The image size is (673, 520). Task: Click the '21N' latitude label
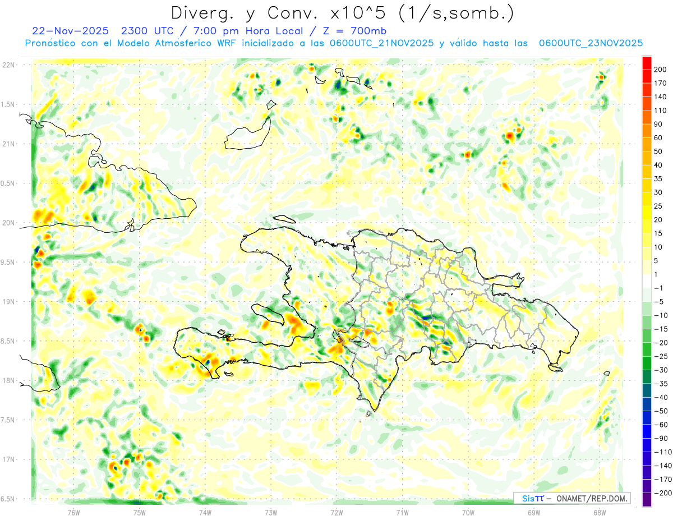pyautogui.click(x=9, y=144)
